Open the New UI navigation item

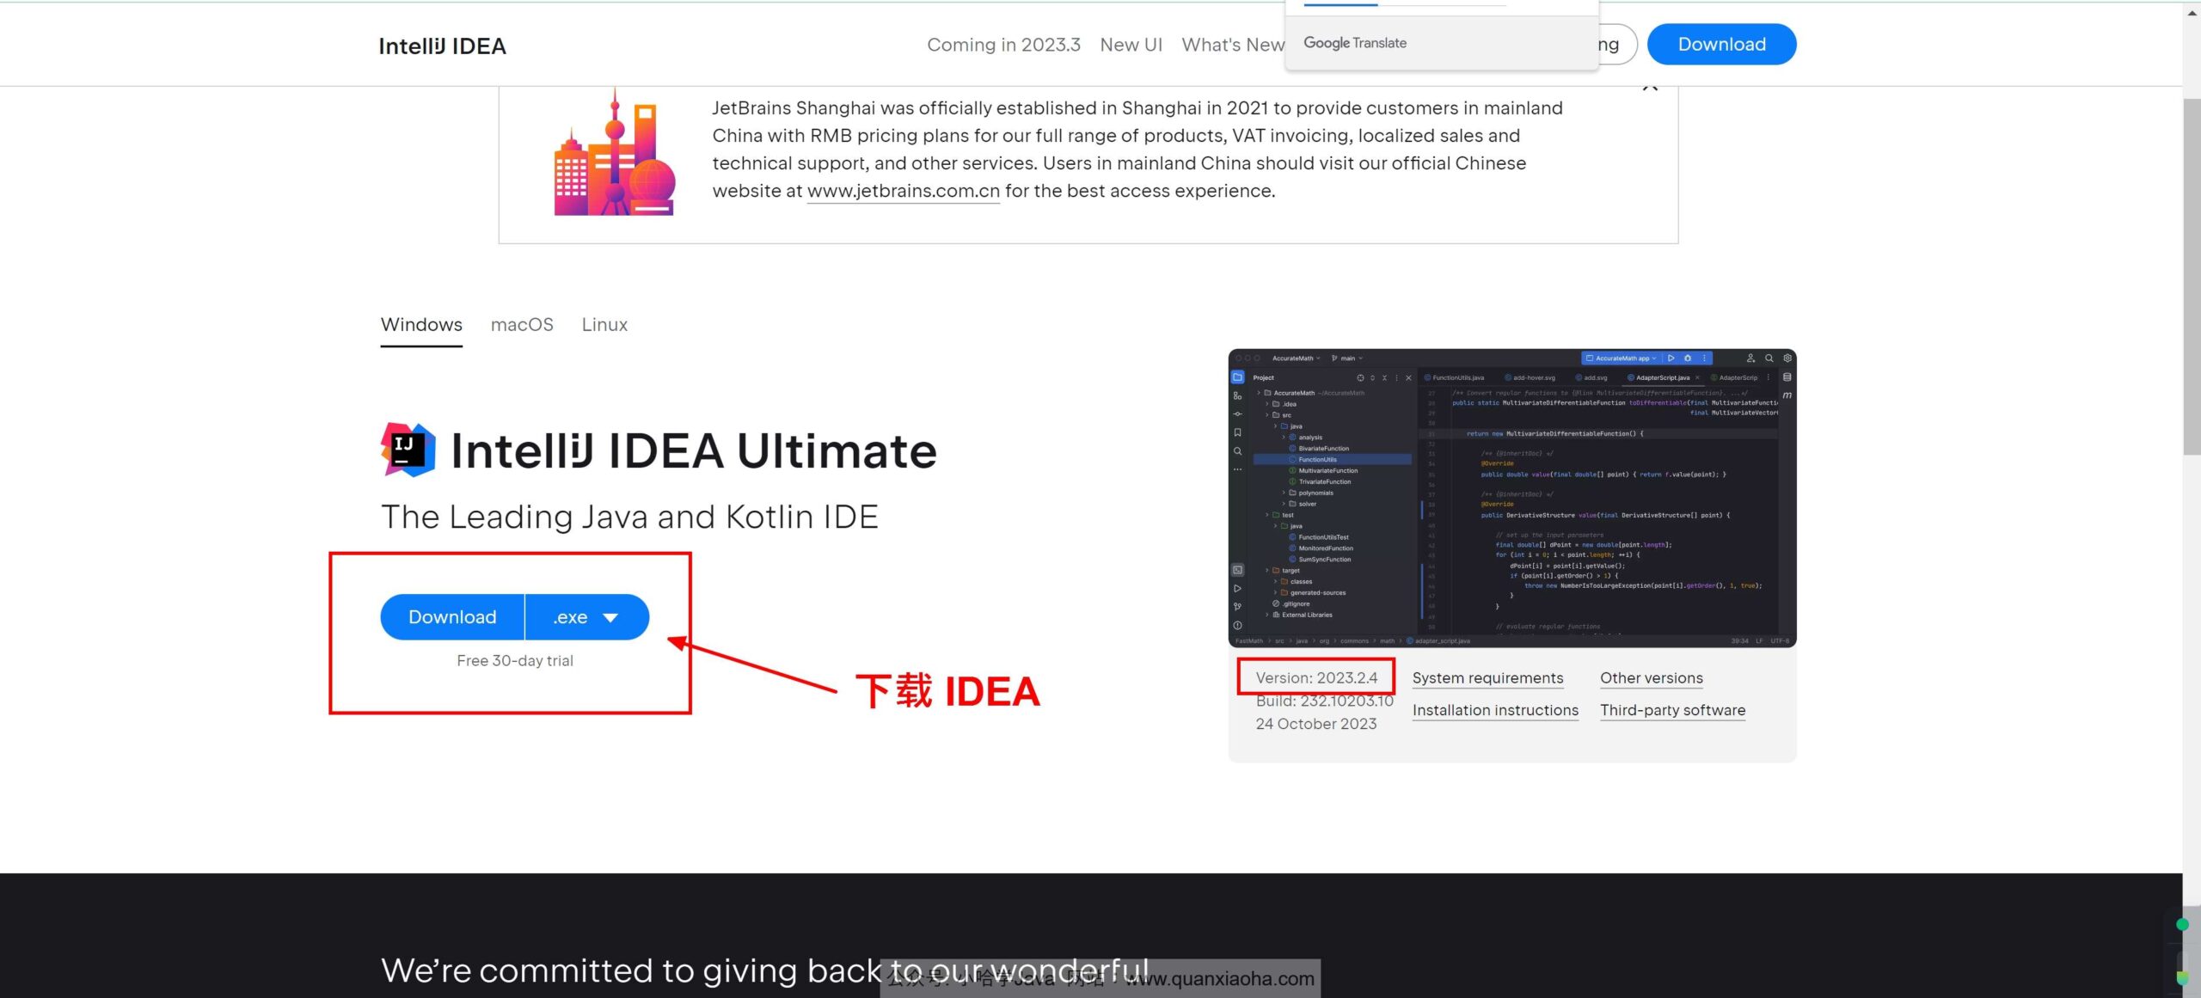[1131, 45]
